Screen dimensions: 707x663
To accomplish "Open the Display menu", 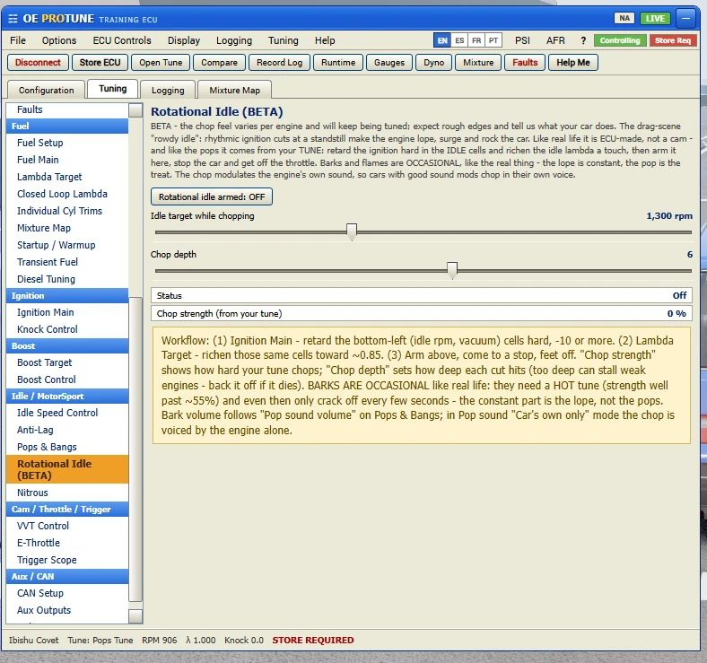I will tap(184, 40).
